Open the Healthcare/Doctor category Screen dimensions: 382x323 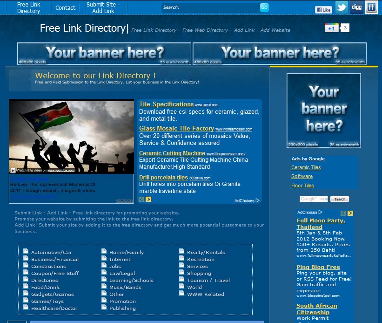(54, 308)
